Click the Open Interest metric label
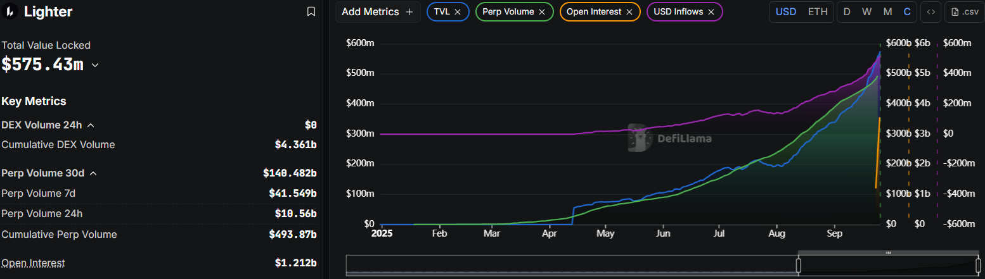The height and width of the screenshot is (279, 985). tap(33, 263)
